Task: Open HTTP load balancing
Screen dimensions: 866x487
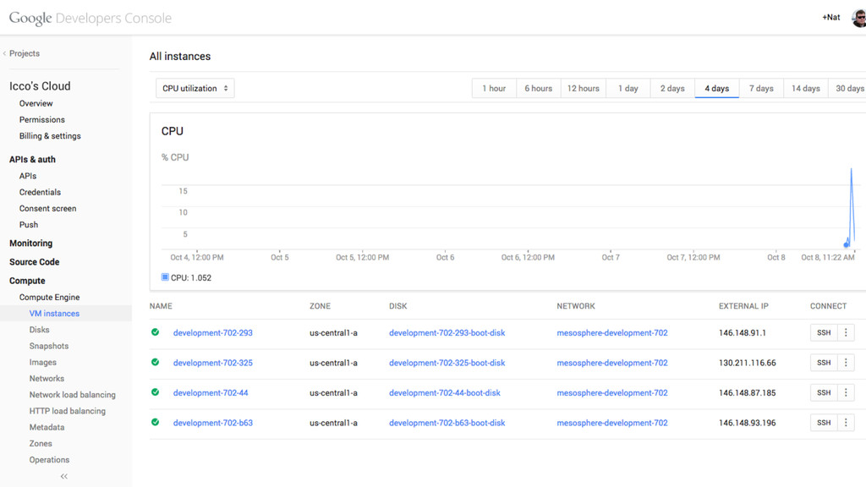Action: tap(68, 412)
